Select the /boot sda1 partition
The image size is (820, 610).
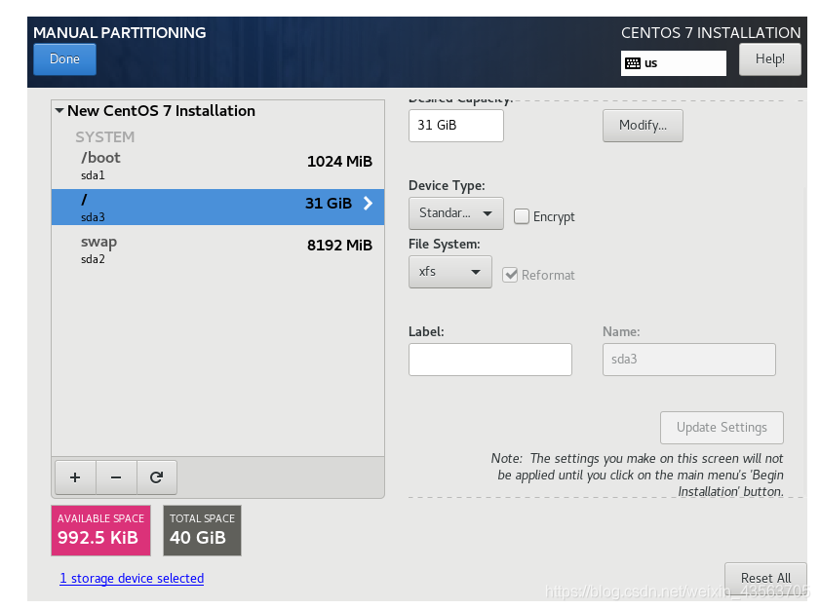218,166
